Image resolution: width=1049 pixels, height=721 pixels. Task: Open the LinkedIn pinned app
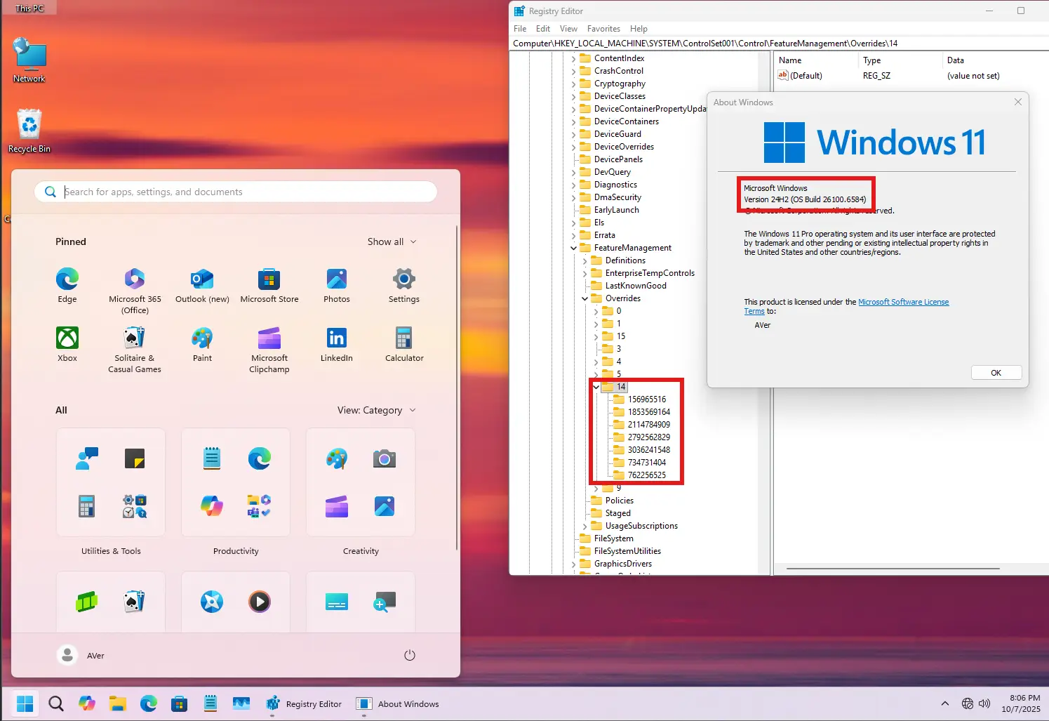click(x=337, y=345)
